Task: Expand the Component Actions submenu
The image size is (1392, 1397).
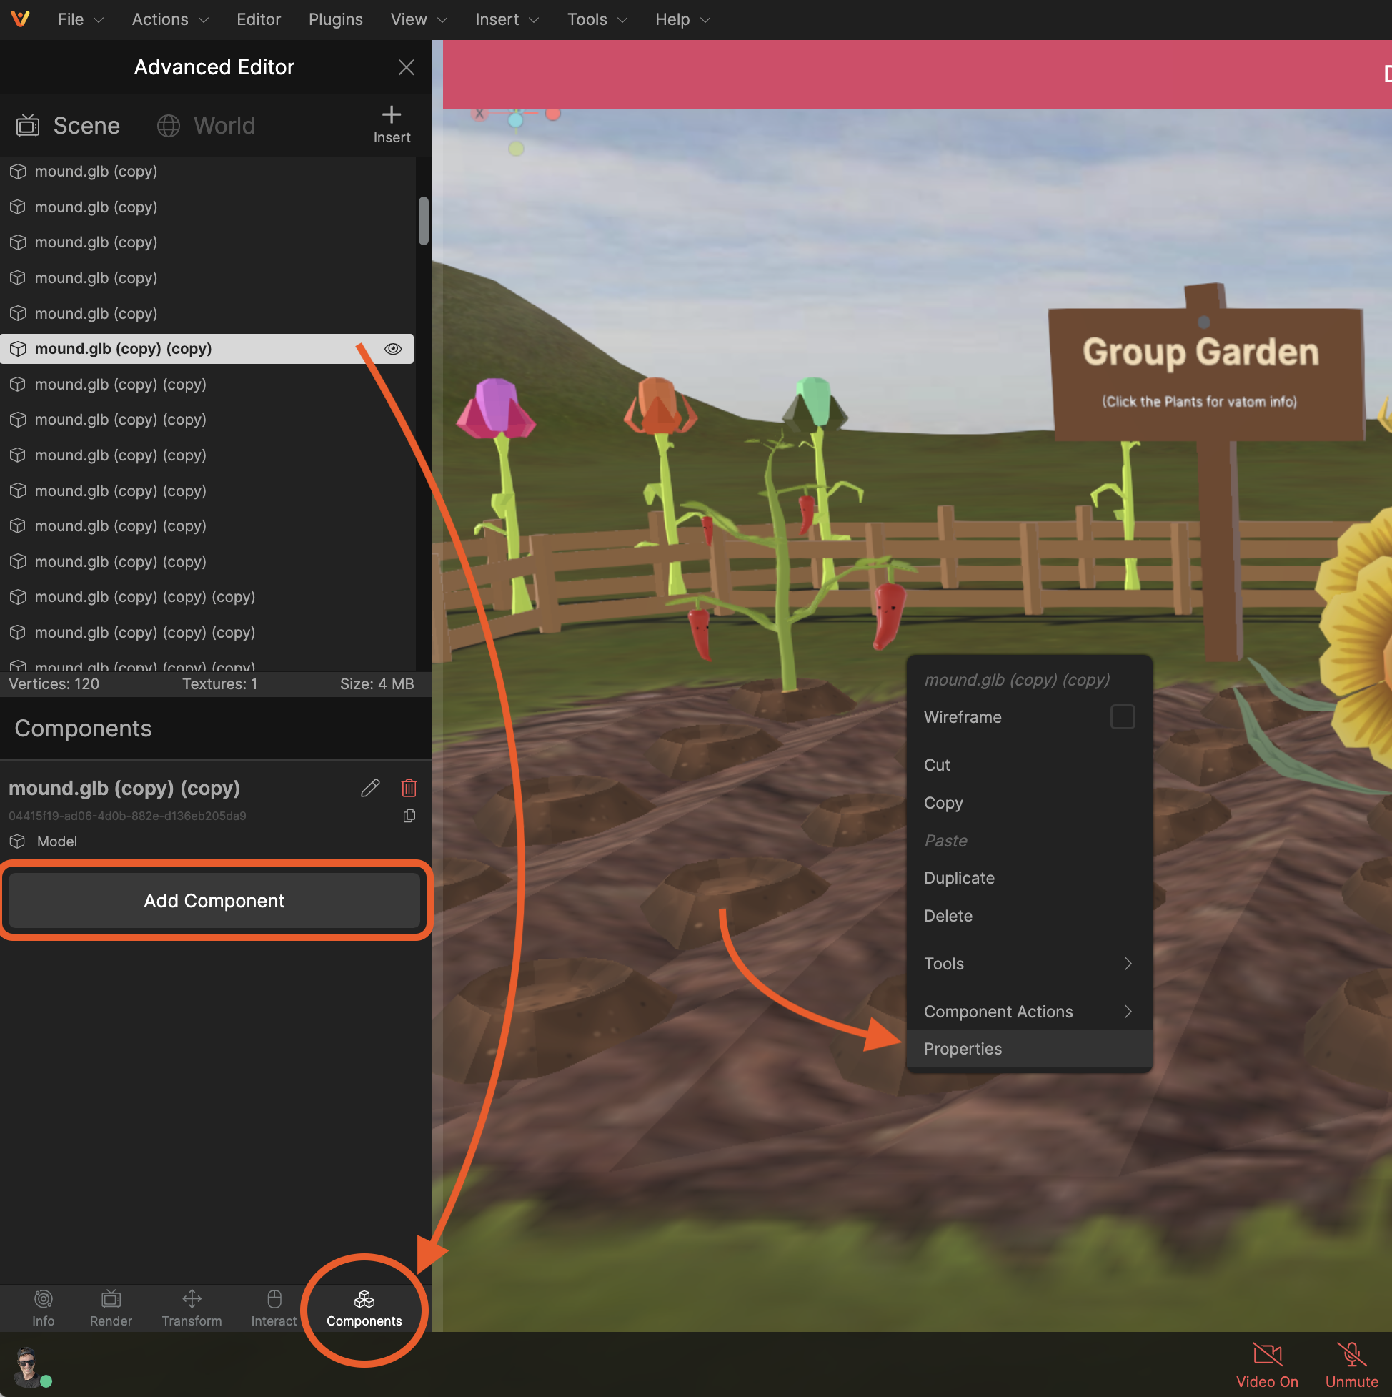Action: tap(1029, 1012)
